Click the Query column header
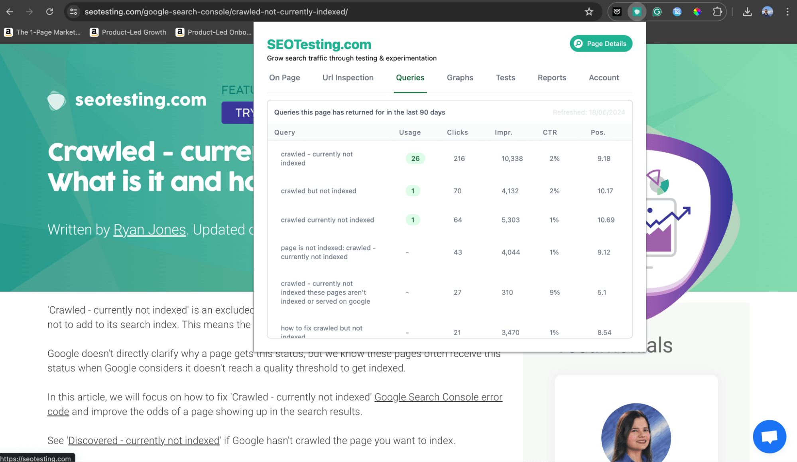The image size is (797, 462). tap(284, 132)
